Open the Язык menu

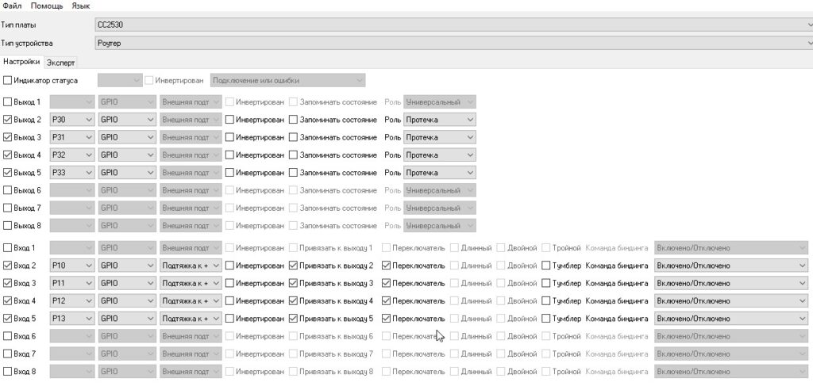pos(81,6)
